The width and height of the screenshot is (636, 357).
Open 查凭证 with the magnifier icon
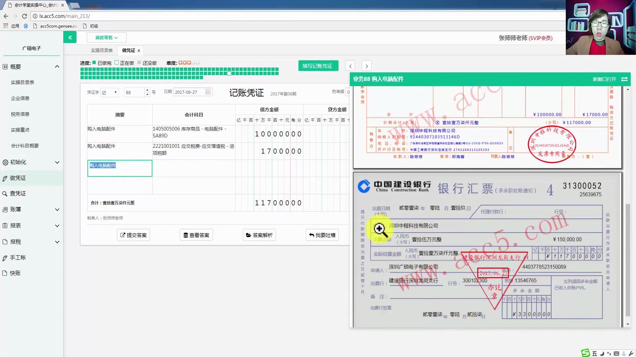click(x=5, y=193)
